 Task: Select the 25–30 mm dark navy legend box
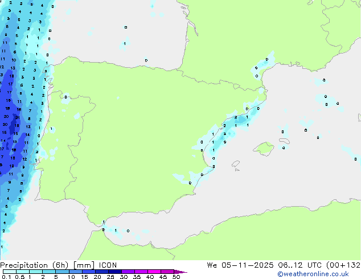[115, 272]
